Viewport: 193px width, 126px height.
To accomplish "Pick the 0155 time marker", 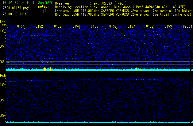I will coord(95,26).
